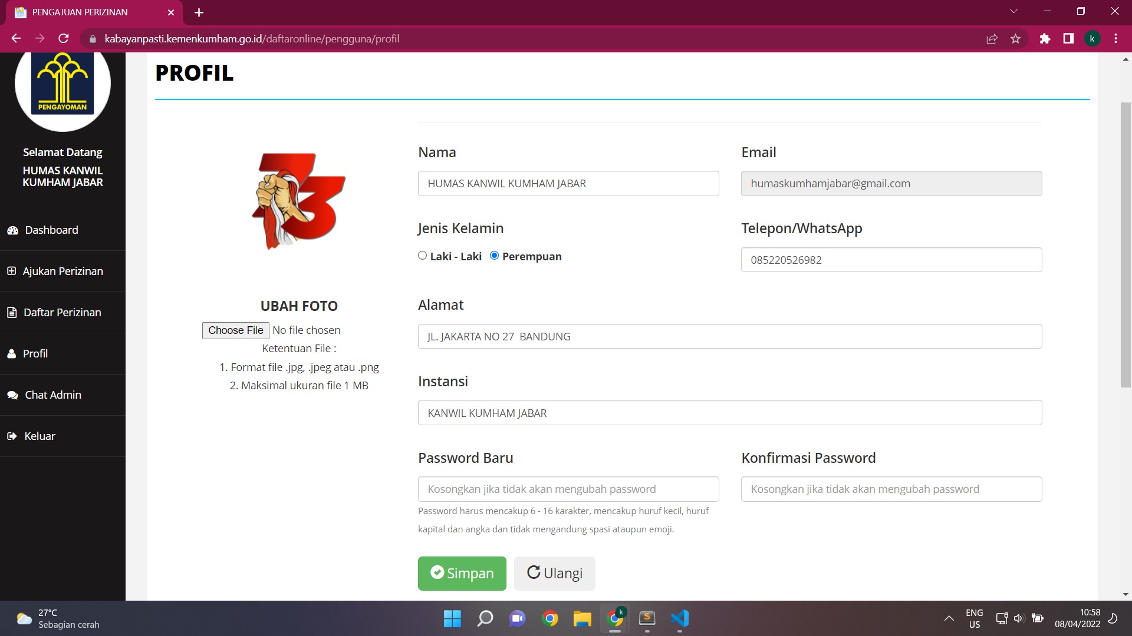Show hidden system tray icons
The width and height of the screenshot is (1132, 636).
click(x=949, y=618)
